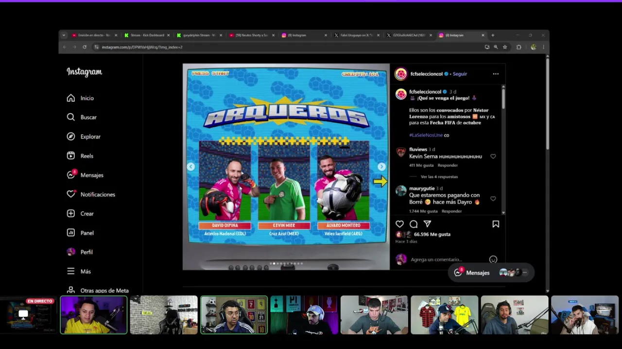This screenshot has height=349, width=622.
Task: Like the post with heart icon
Action: click(x=399, y=224)
